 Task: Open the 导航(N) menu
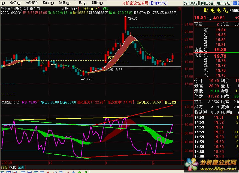48,3
